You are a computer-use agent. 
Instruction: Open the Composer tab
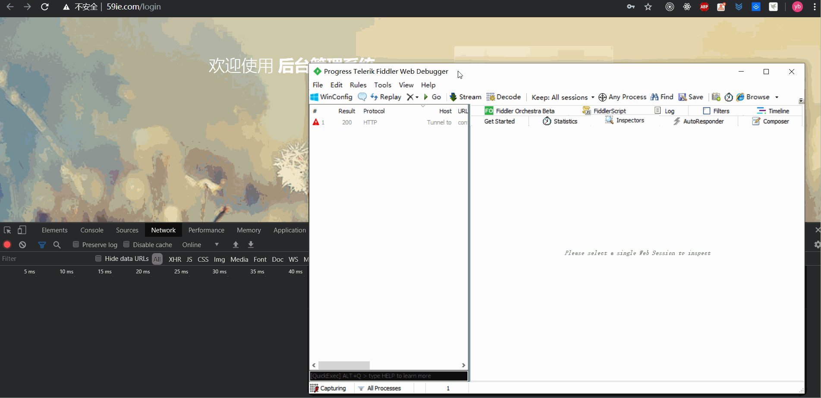771,121
